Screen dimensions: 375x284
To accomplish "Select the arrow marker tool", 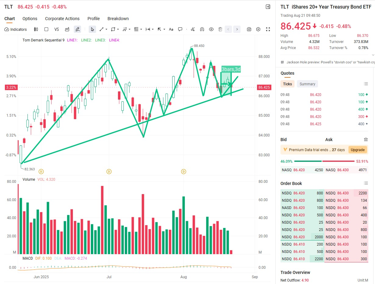I will (159, 29).
